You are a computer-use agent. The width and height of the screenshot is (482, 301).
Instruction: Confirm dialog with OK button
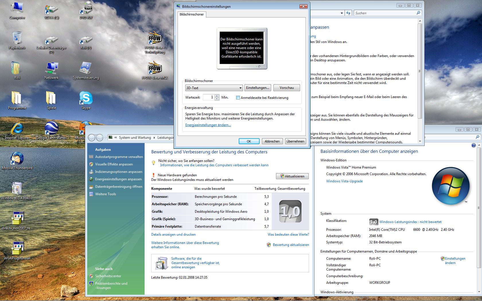pyautogui.click(x=249, y=141)
